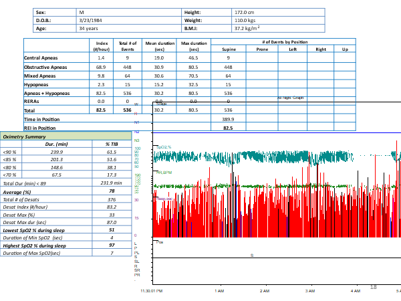Click the Supine column header
401x301 pixels.
[229, 49]
